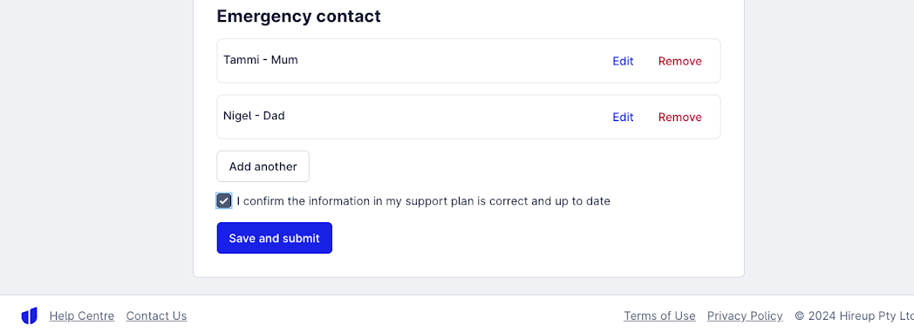
Task: Add another emergency contact
Action: pos(263,166)
